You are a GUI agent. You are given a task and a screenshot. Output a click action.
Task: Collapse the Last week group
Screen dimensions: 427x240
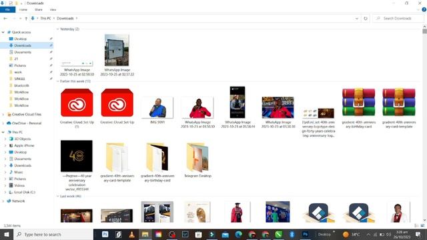tap(58, 196)
